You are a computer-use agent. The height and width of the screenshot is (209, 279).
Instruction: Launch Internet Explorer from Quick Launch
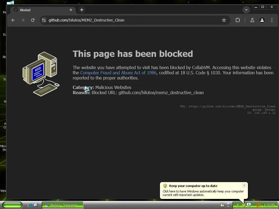(30, 205)
